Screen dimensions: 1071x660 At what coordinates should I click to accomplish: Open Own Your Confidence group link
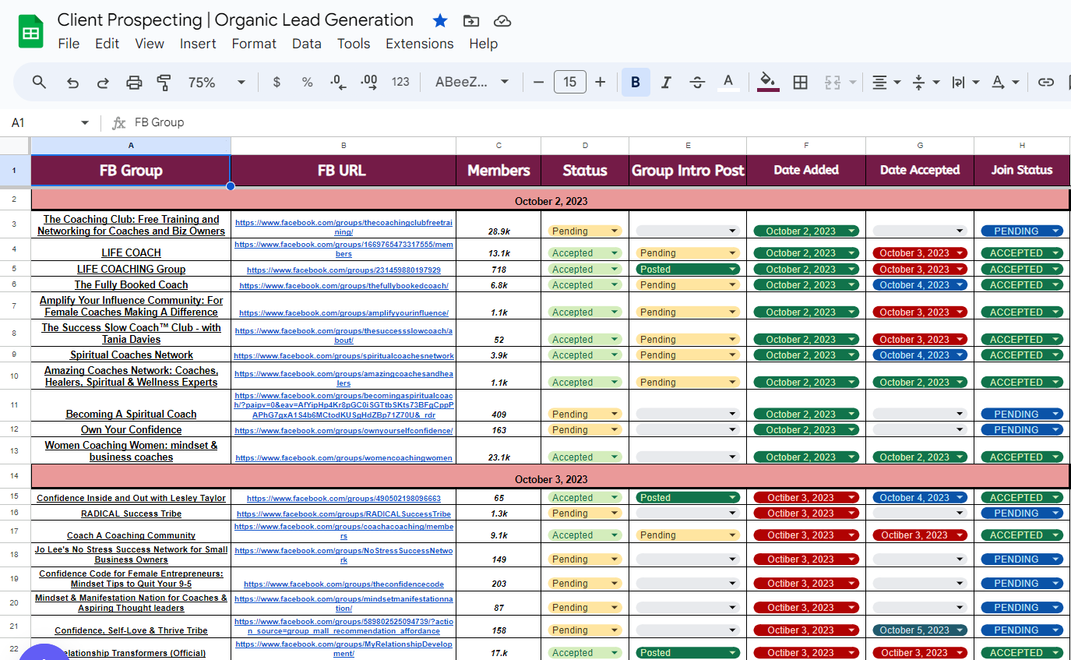pos(131,430)
